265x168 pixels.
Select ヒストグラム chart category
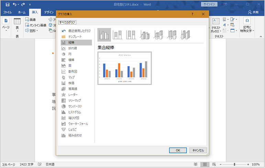point(76,112)
